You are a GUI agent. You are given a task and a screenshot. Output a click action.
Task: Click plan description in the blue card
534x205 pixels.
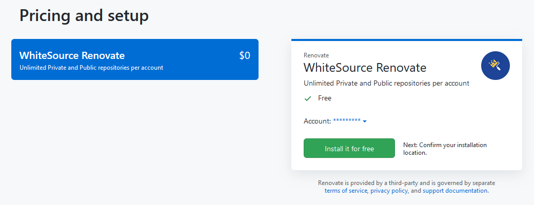coord(91,68)
